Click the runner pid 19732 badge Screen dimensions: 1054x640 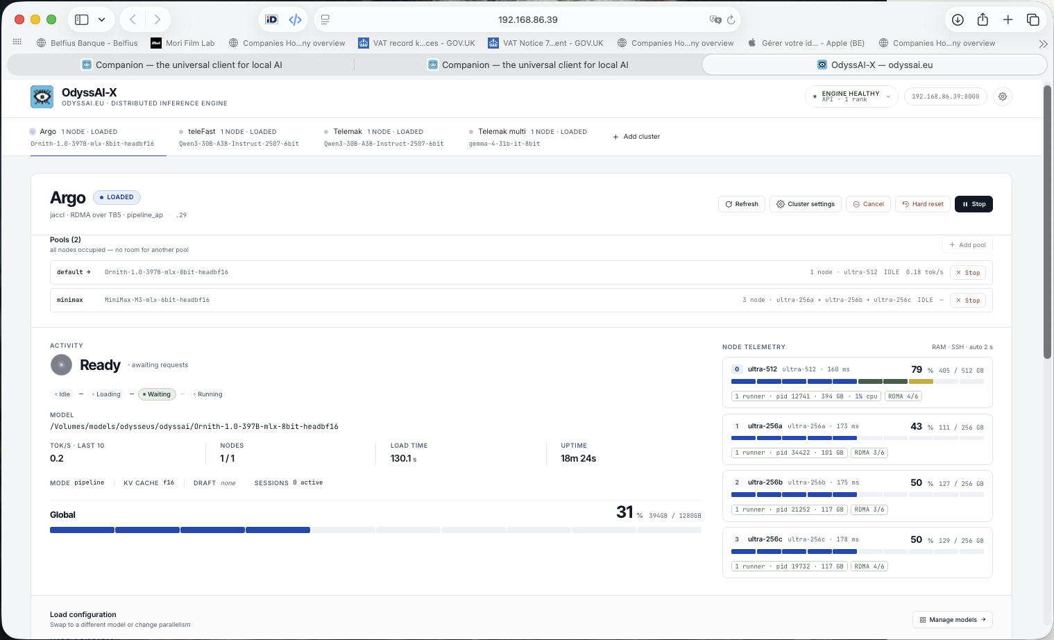tap(789, 566)
